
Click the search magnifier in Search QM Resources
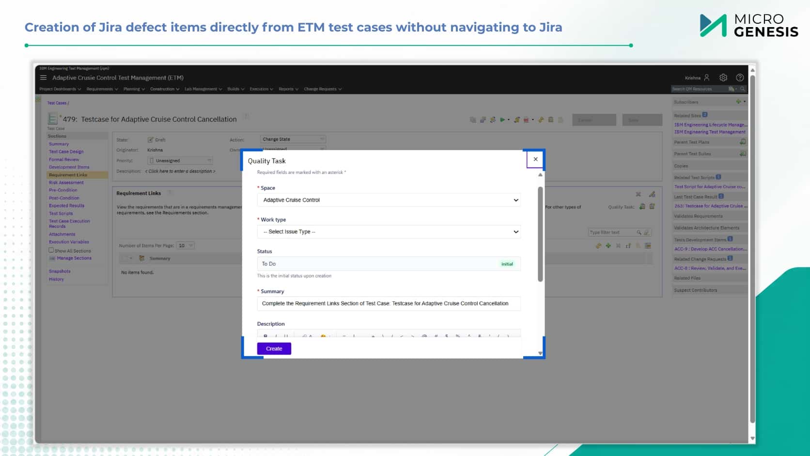(x=742, y=89)
